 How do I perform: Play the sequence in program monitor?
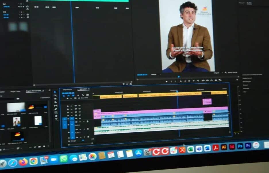pos(189,81)
